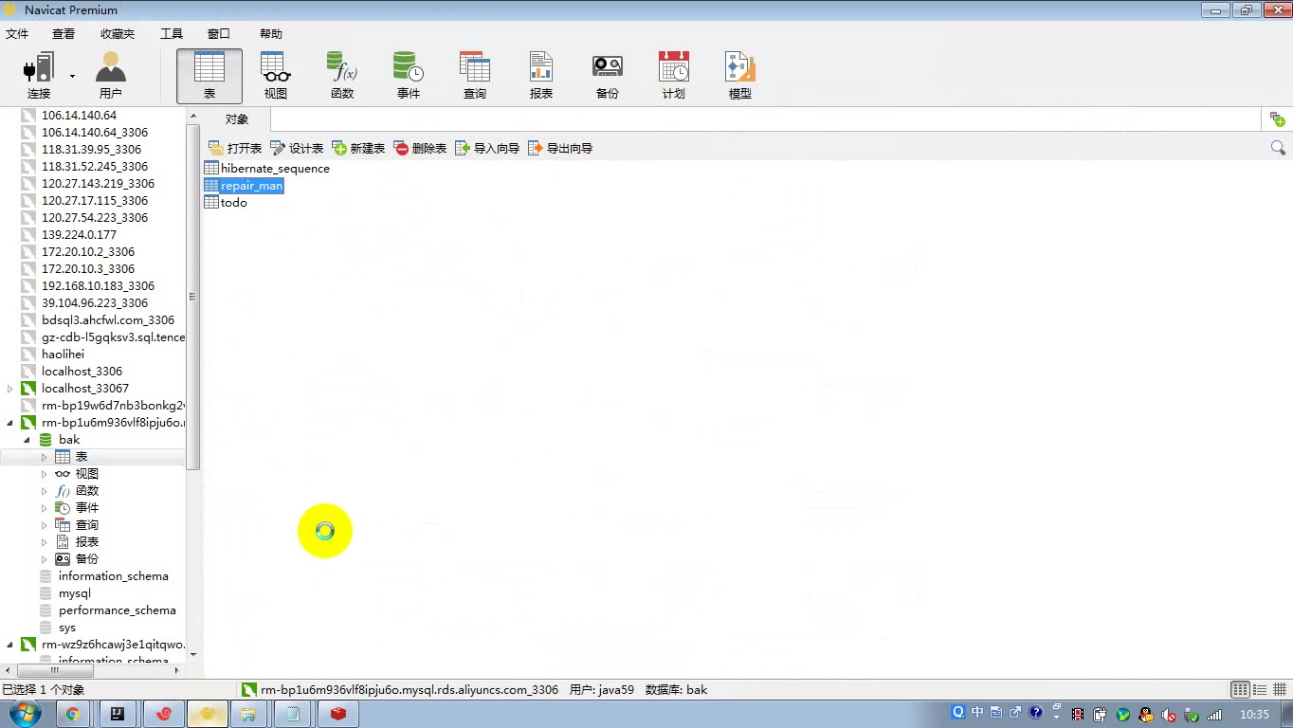
Task: Open the 连接 (Connection) toolbar button
Action: [39, 76]
